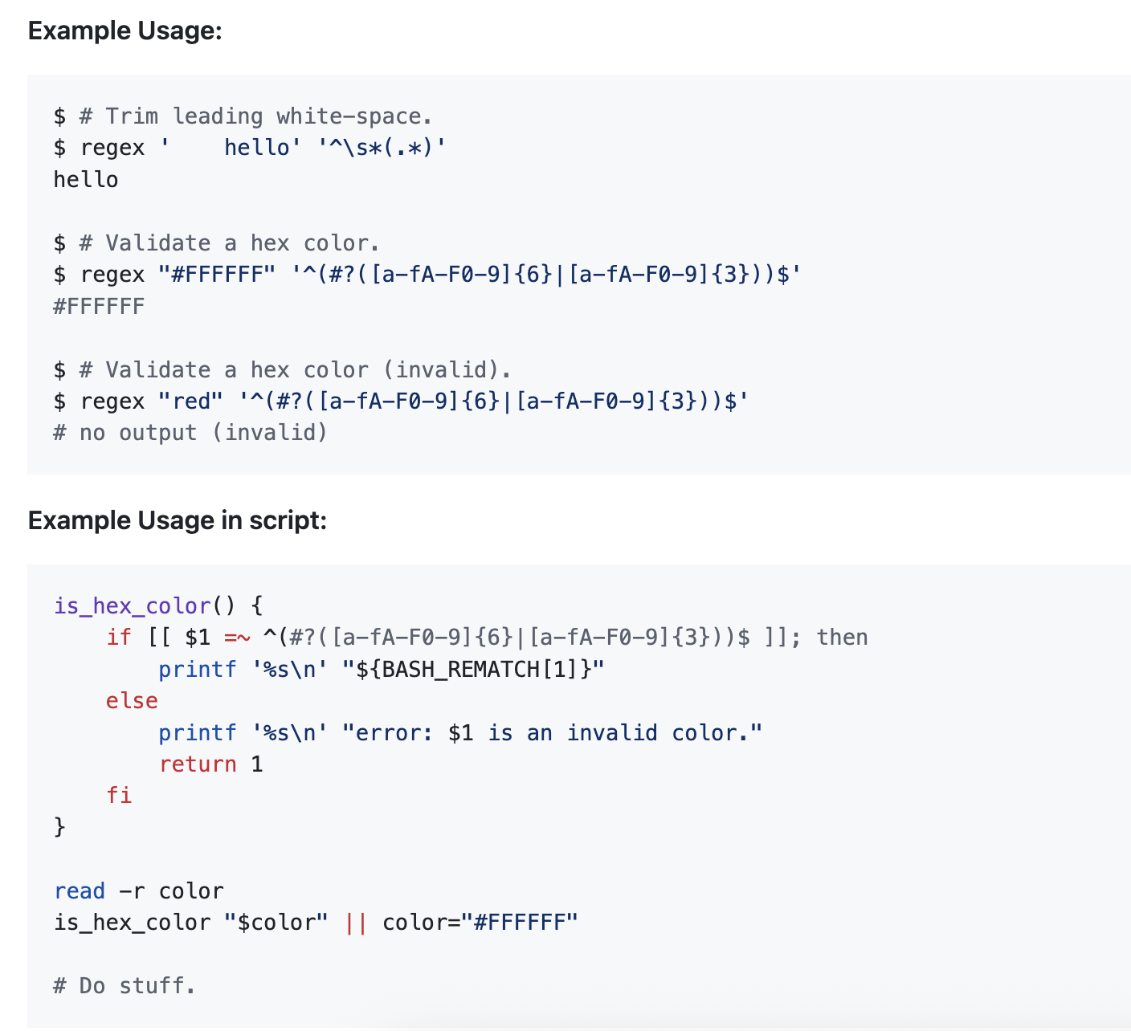Viewport: 1131px width, 1031px height.
Task: Click the "Example Usage in script:" heading
Action: click(x=178, y=520)
